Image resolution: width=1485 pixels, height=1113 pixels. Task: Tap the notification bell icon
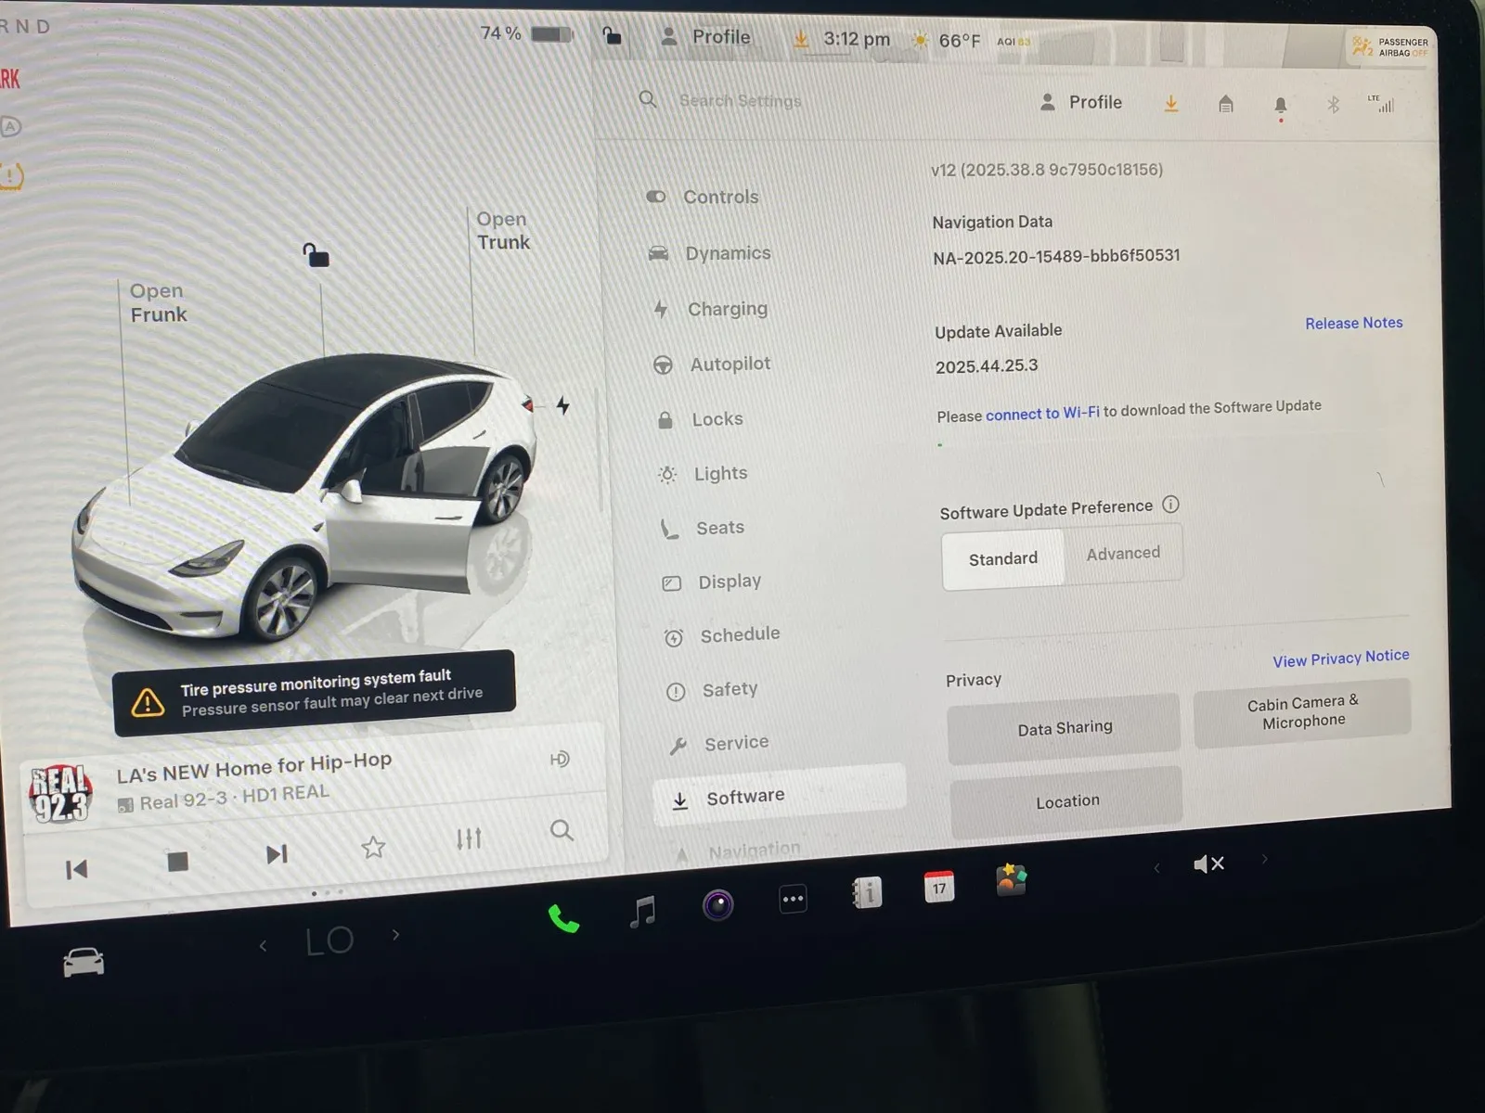(1280, 105)
